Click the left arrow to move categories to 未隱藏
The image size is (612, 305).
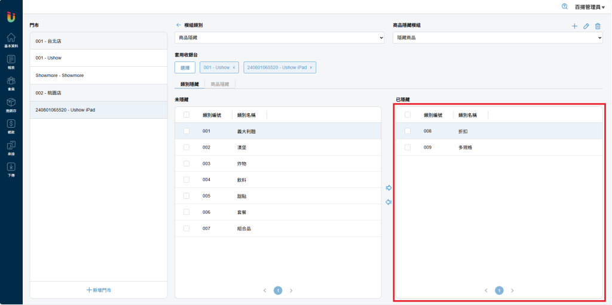coord(388,202)
